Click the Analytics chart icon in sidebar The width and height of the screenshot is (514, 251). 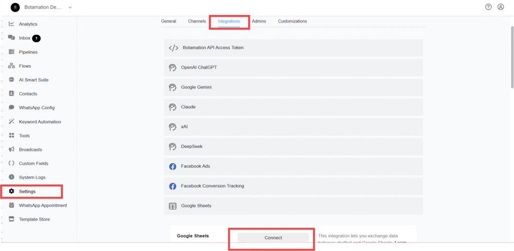(12, 24)
